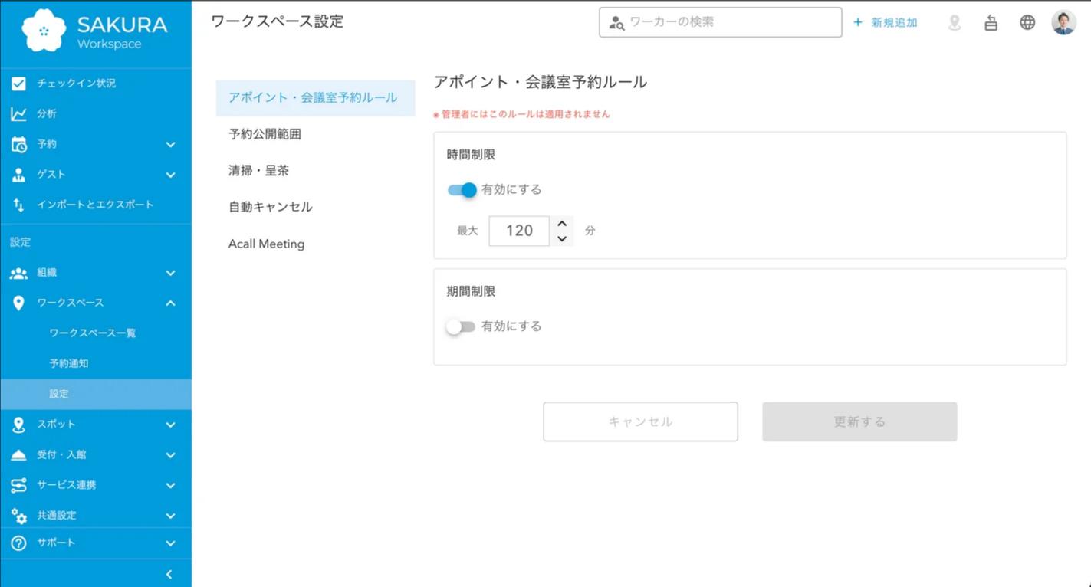Screen dimensions: 1091x587
Task: Collapse the sidebar with the left arrow
Action: (169, 574)
